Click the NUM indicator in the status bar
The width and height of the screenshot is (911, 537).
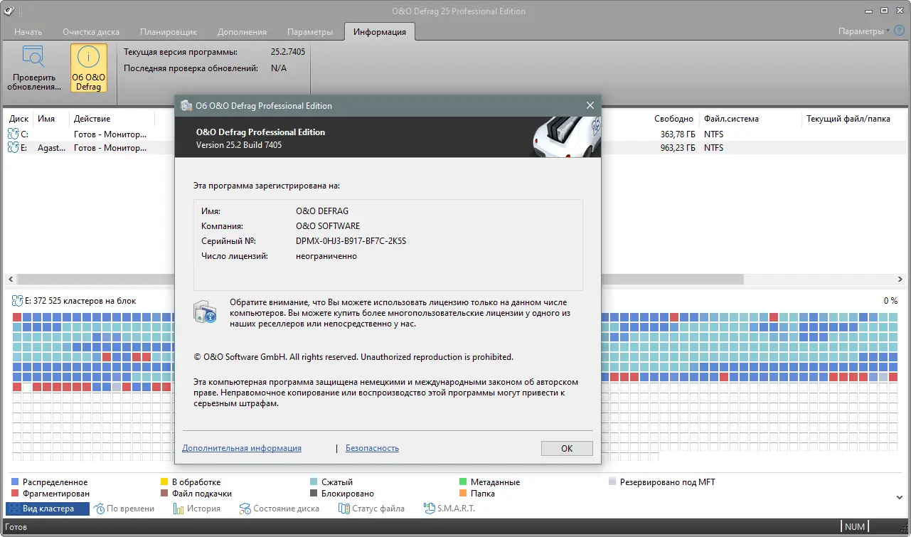click(x=856, y=527)
